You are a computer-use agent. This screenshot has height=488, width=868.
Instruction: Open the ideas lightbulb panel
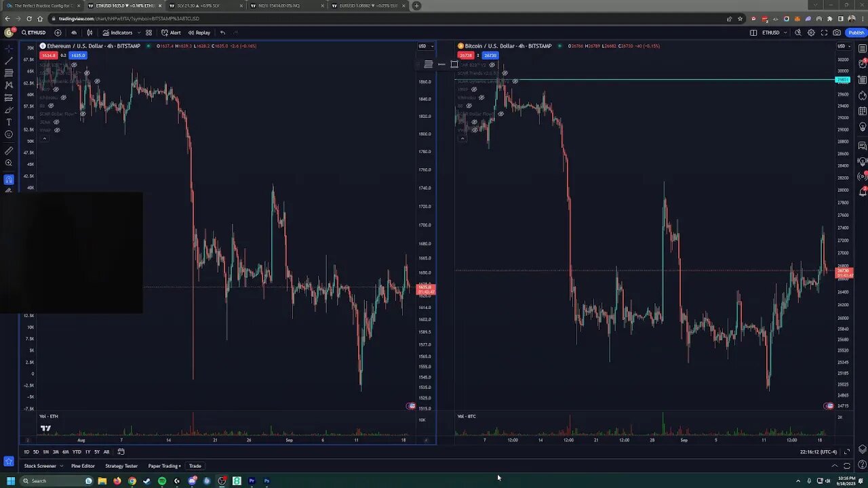click(862, 127)
